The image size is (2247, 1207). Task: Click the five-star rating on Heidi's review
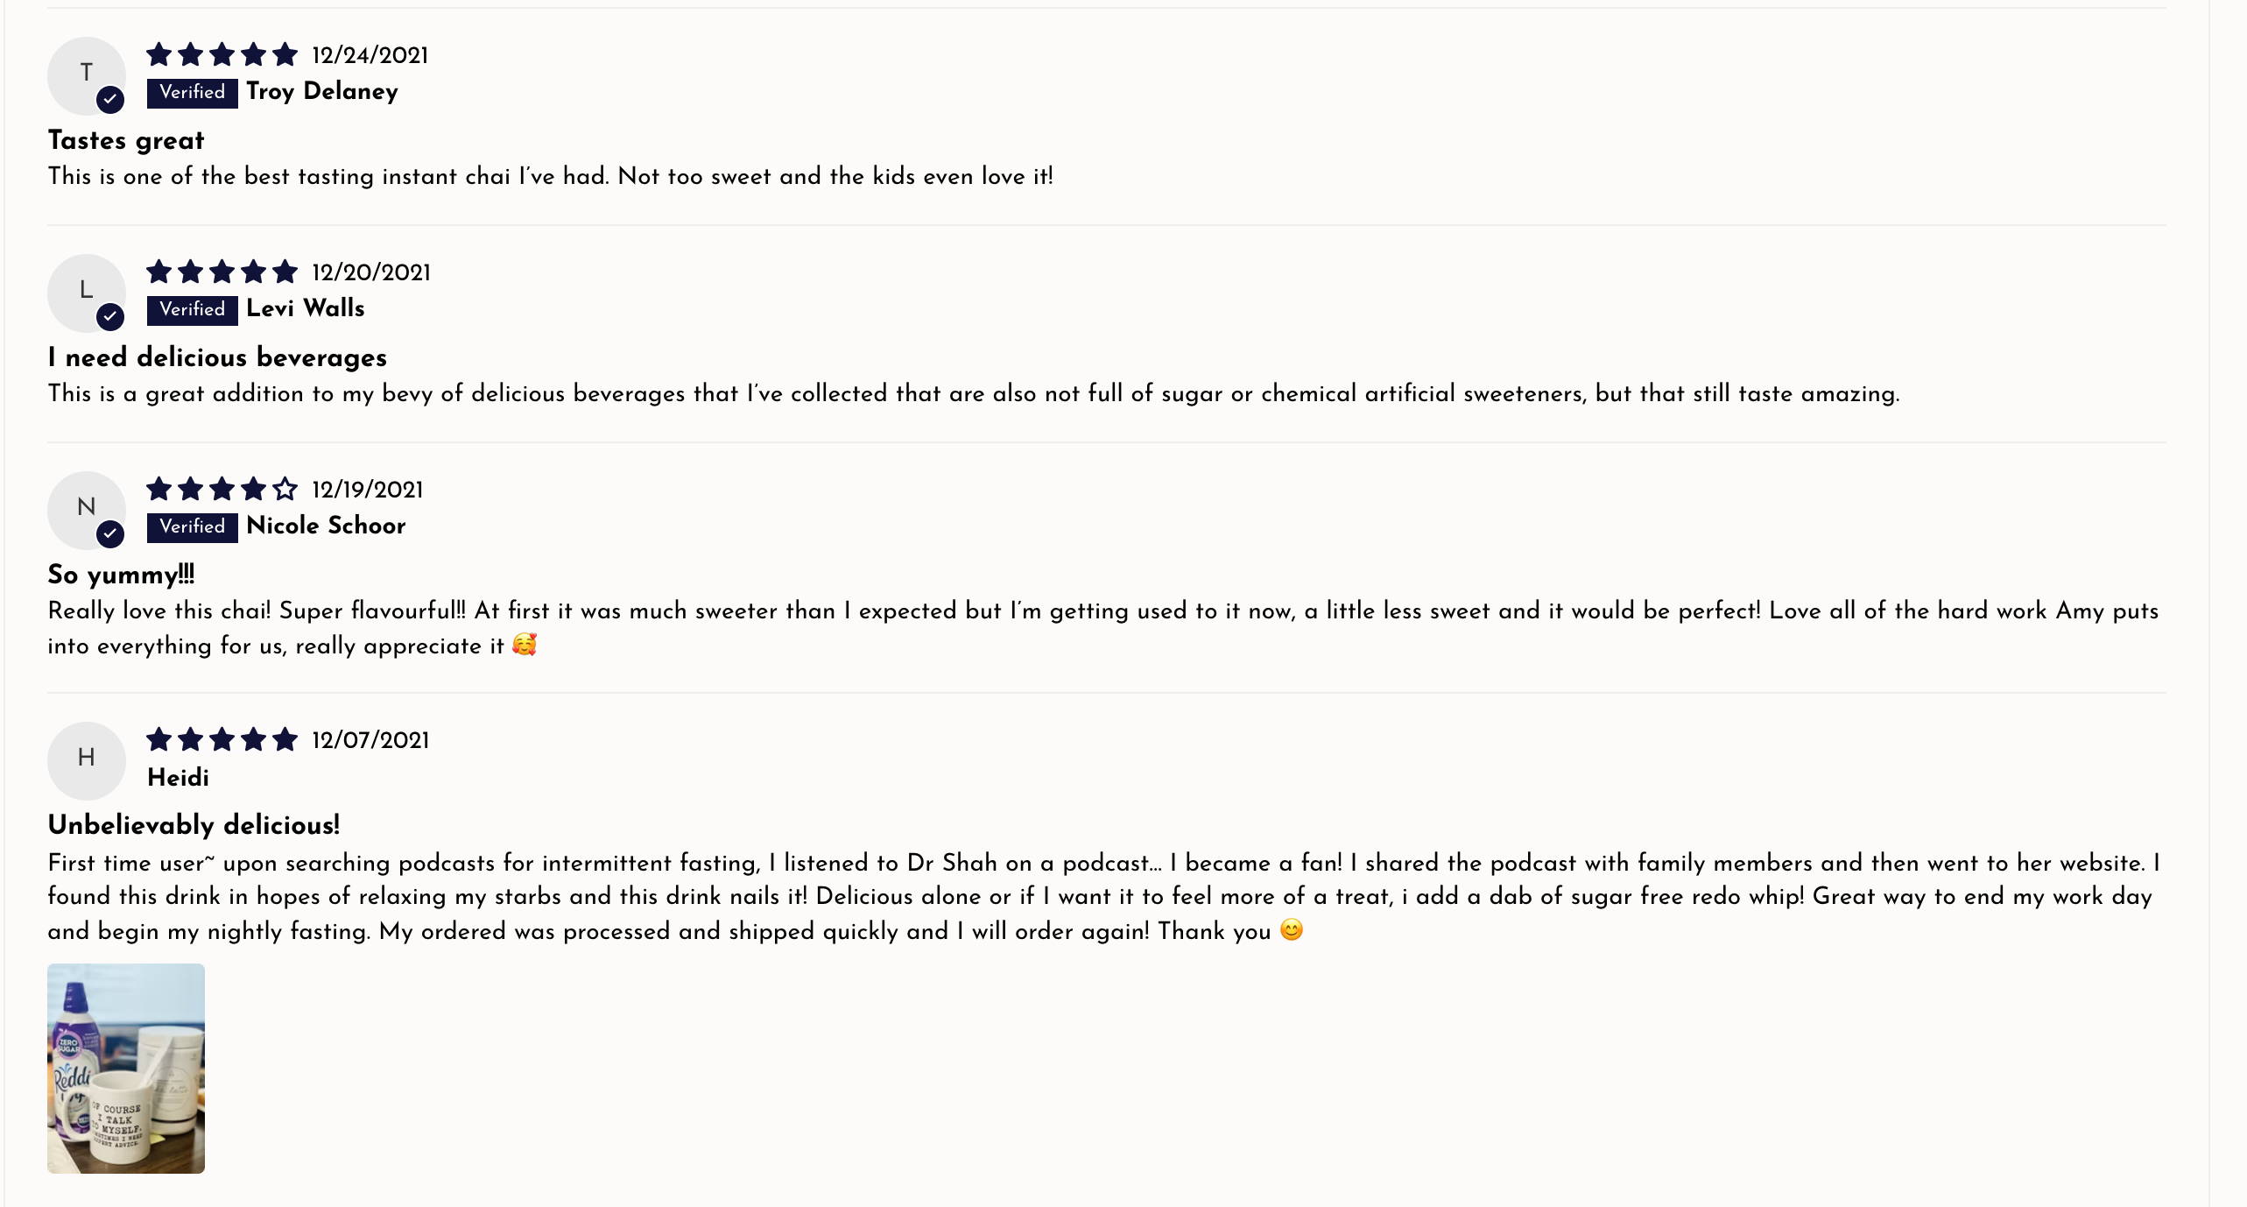coord(222,740)
